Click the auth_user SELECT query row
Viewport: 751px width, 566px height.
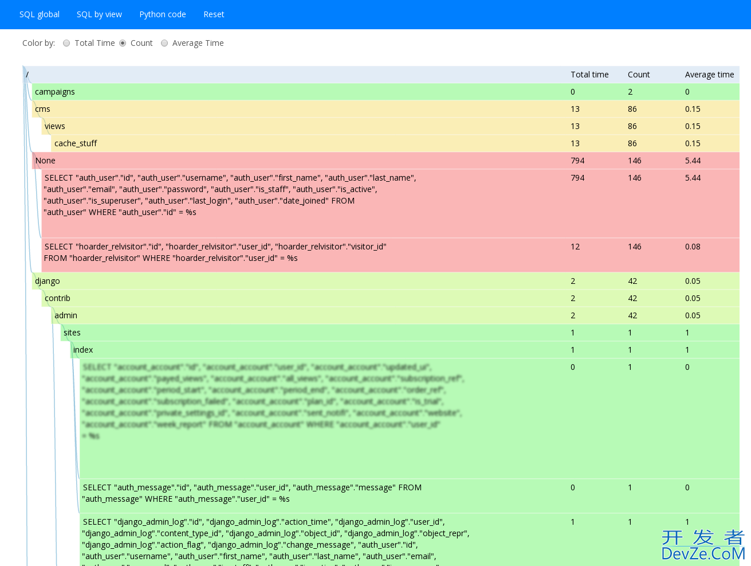click(x=391, y=204)
